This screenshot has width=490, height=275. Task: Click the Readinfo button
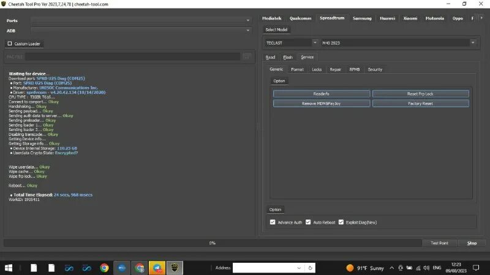321,94
